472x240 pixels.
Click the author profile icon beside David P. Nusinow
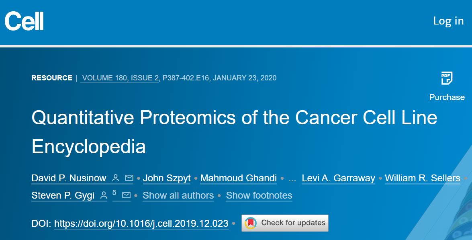coord(116,177)
